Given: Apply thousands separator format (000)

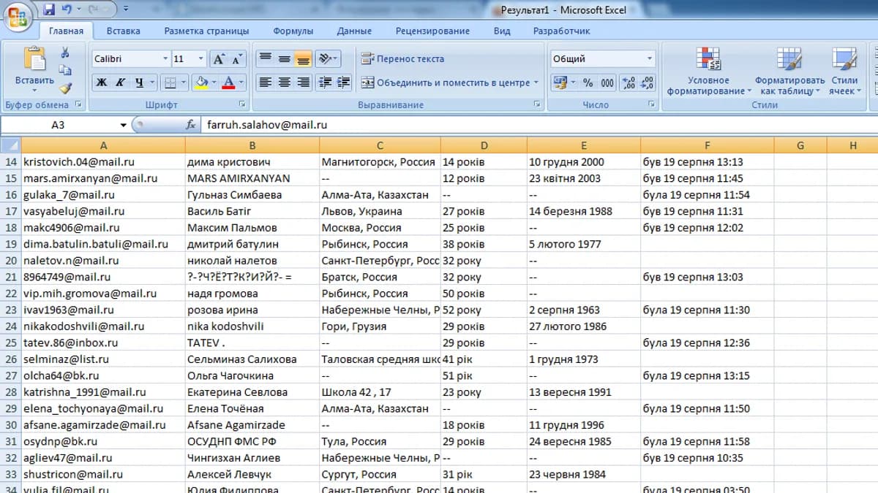Looking at the screenshot, I should pyautogui.click(x=607, y=83).
